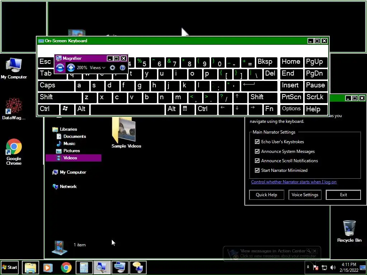The height and width of the screenshot is (275, 367).
Task: Click the up arrow key
Action: point(240,97)
